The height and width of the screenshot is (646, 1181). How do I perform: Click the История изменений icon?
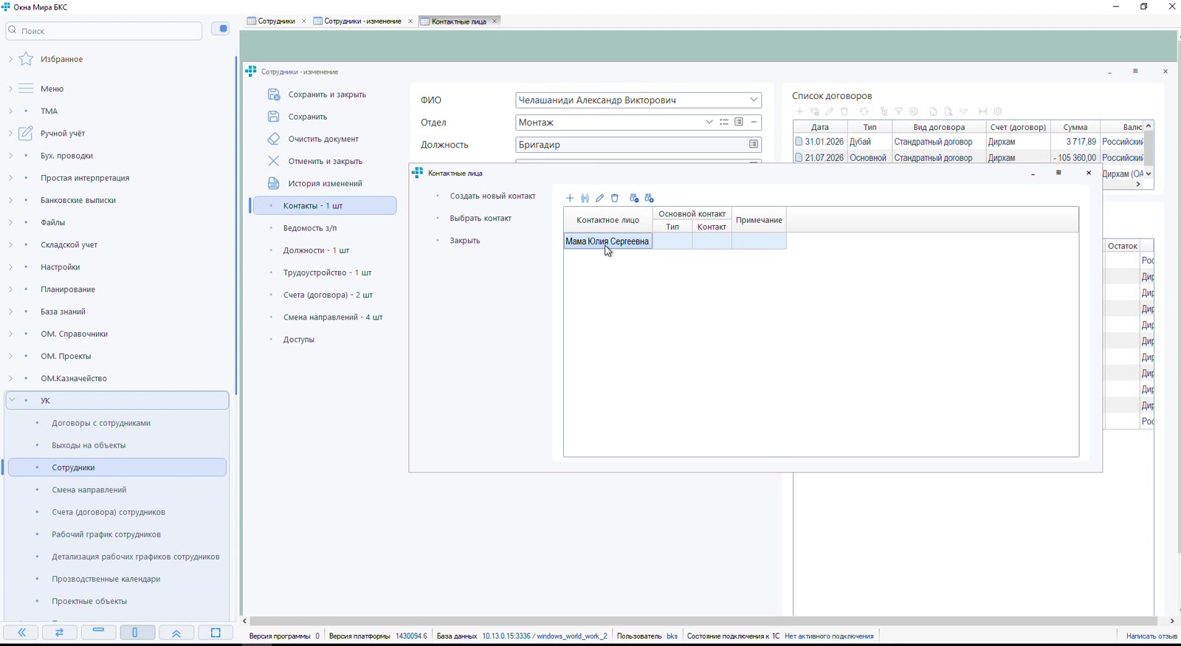[x=274, y=183]
